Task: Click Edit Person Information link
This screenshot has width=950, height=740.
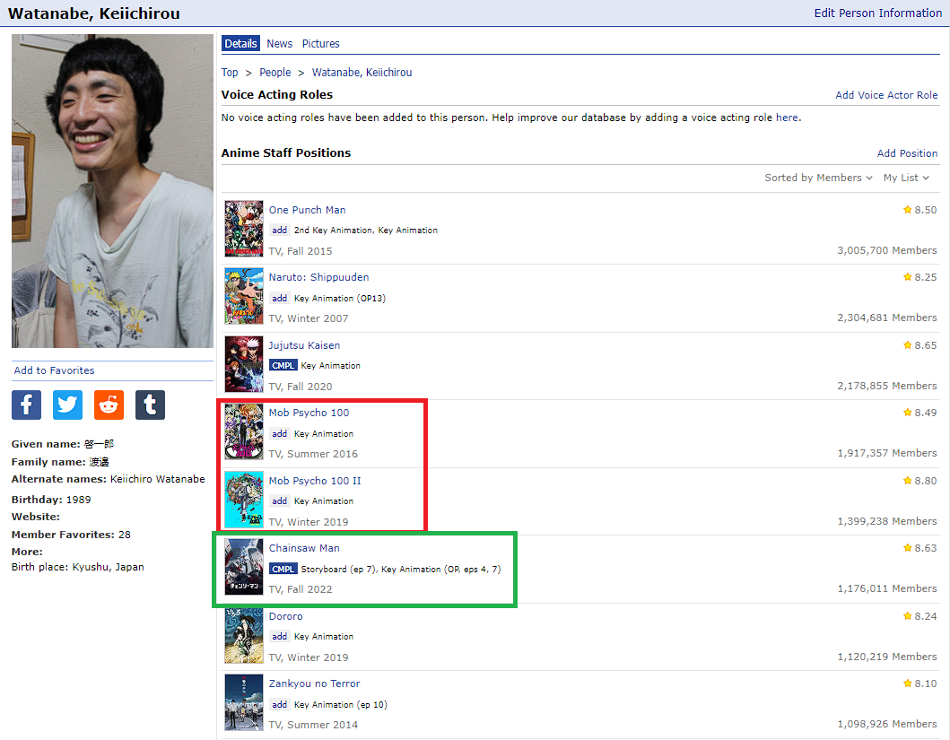Action: click(877, 13)
